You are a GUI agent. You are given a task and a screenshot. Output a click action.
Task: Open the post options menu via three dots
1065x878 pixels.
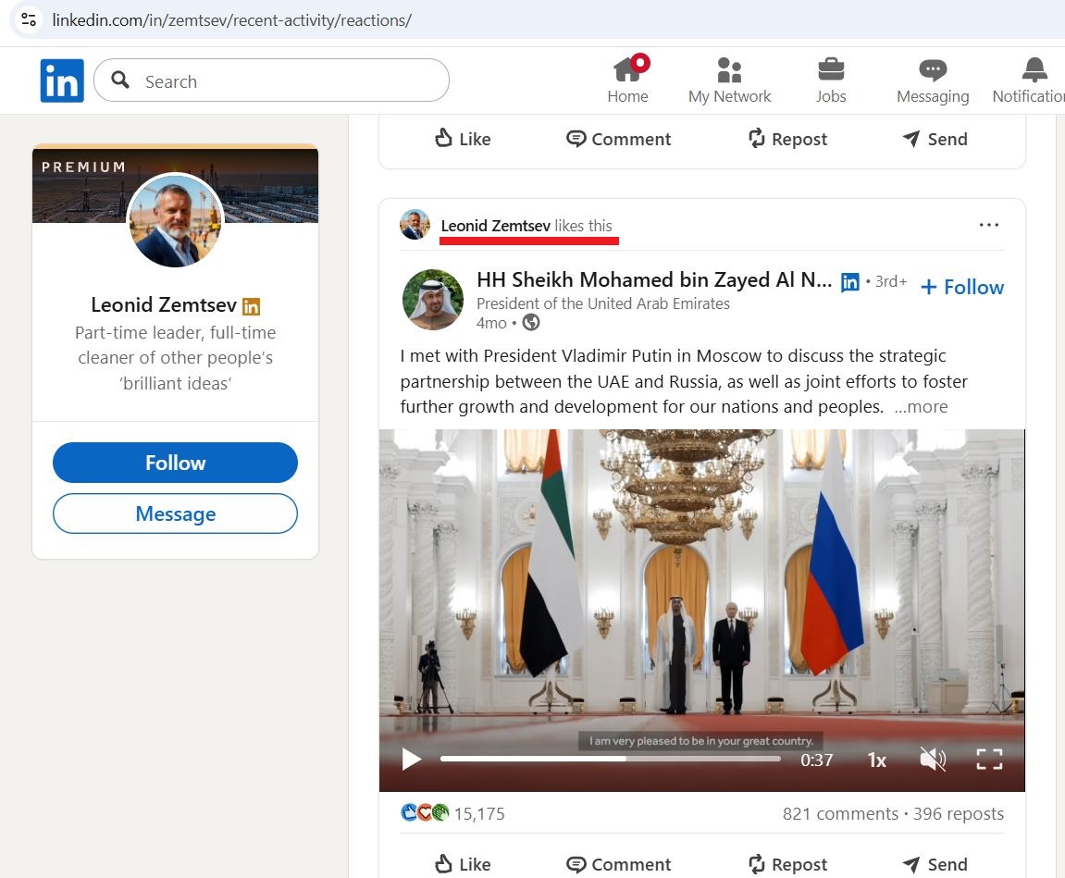coord(989,224)
